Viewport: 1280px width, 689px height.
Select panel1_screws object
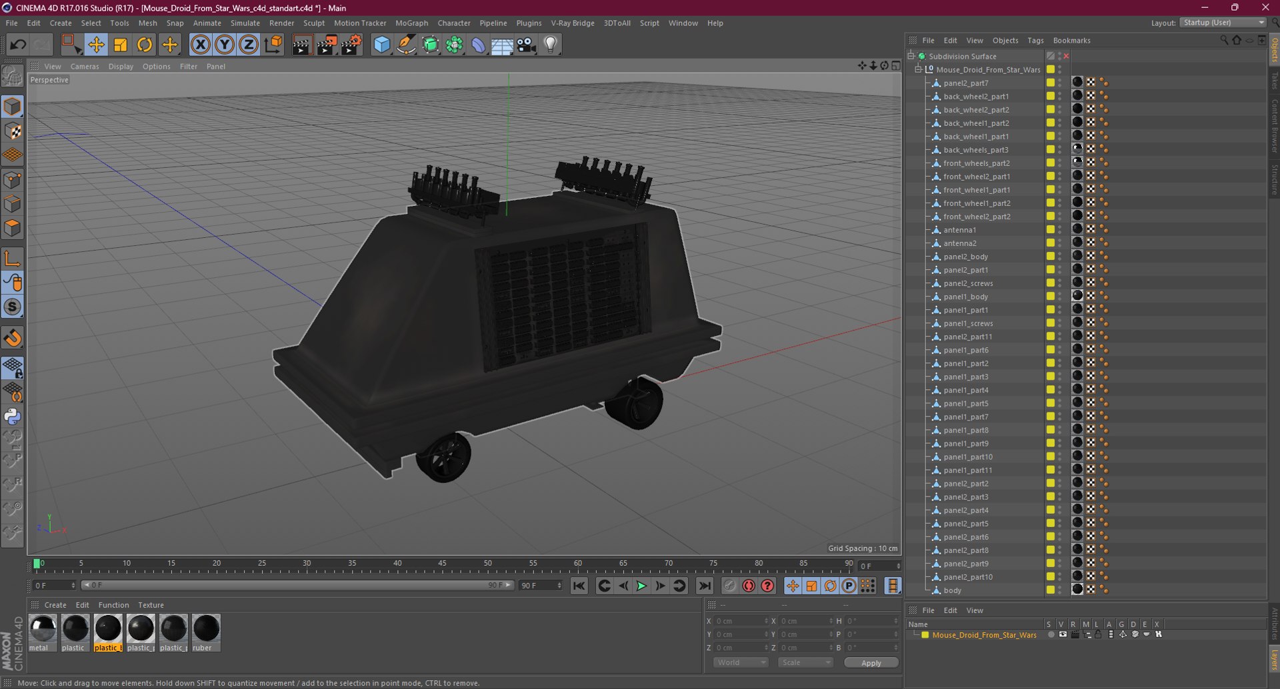coord(968,323)
